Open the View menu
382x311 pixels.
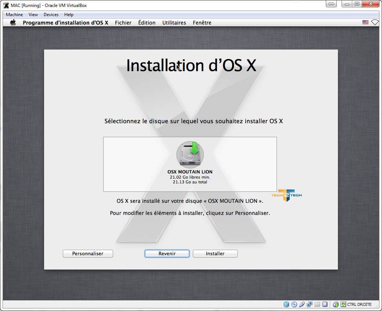point(33,15)
